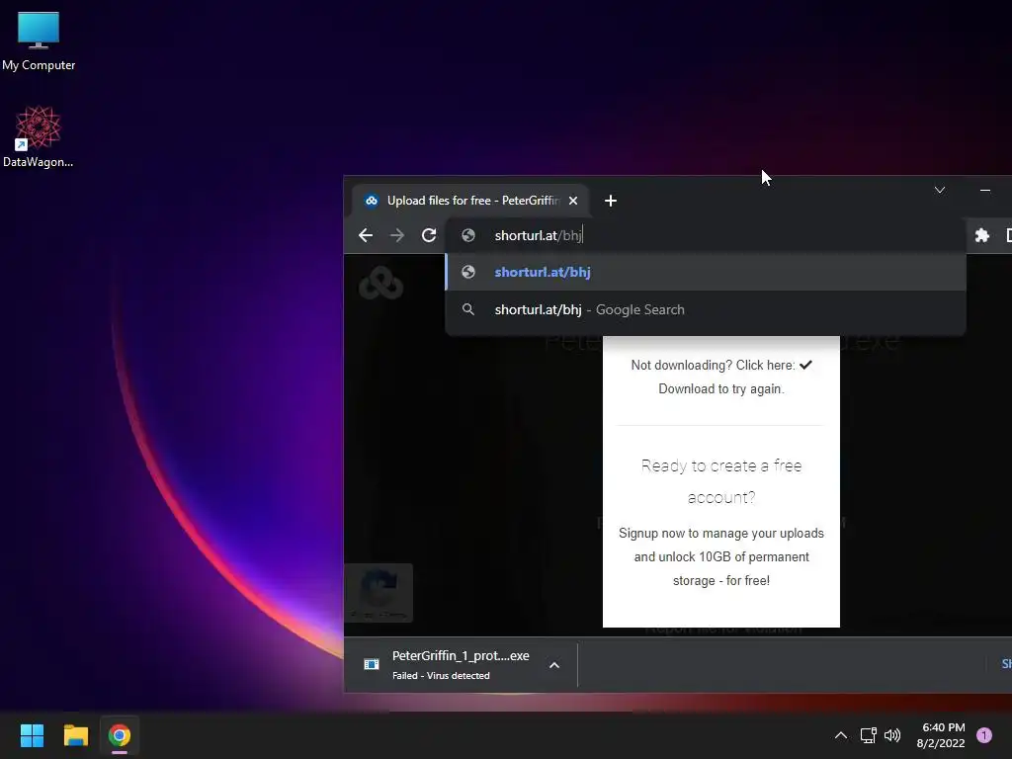Close the Upload files for free tab
Viewport: 1012px width, 759px height.
(573, 201)
